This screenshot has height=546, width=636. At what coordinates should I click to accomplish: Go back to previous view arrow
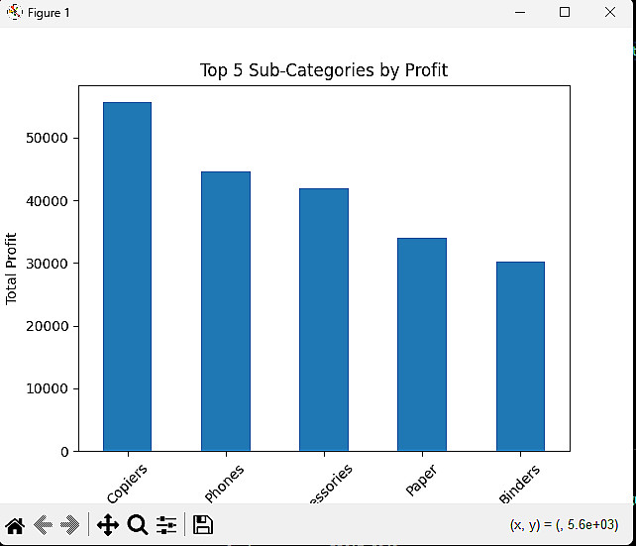point(43,525)
